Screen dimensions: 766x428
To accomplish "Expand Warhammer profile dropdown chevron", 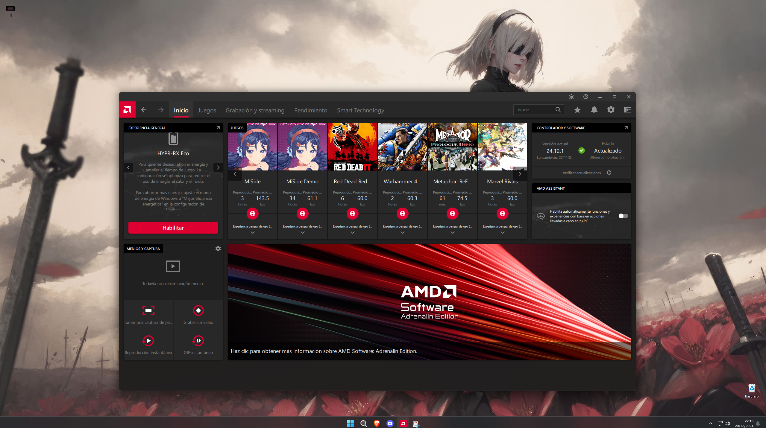I will [403, 232].
